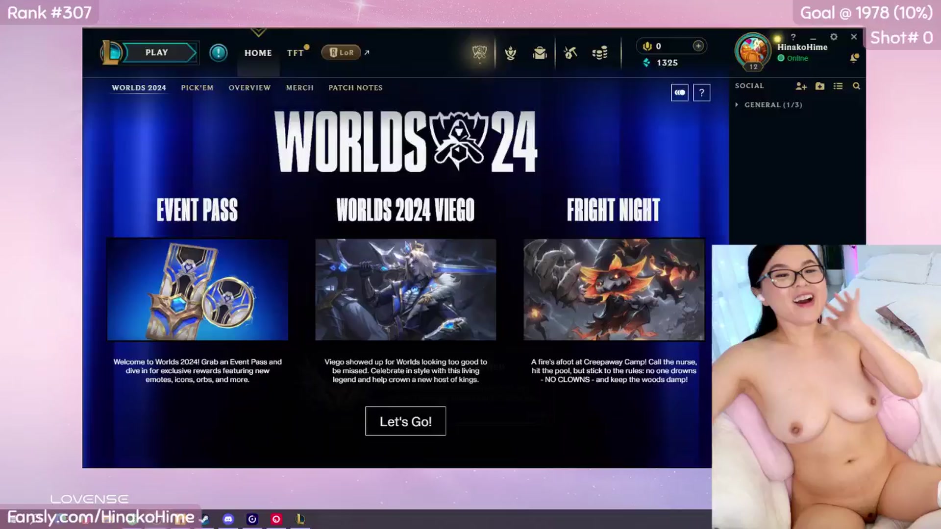Image resolution: width=941 pixels, height=529 pixels.
Task: Open Discord from the taskbar
Action: click(x=228, y=519)
